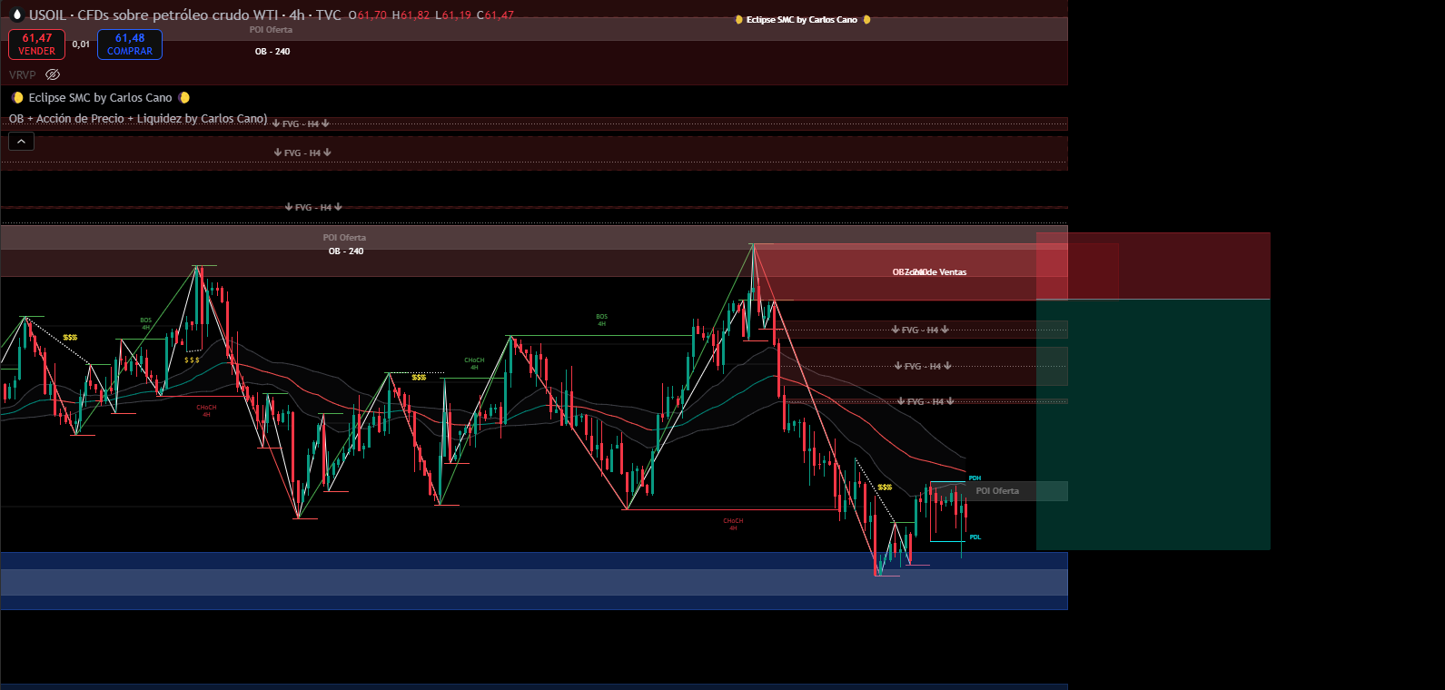Click the VRVP indicator label

tap(23, 74)
